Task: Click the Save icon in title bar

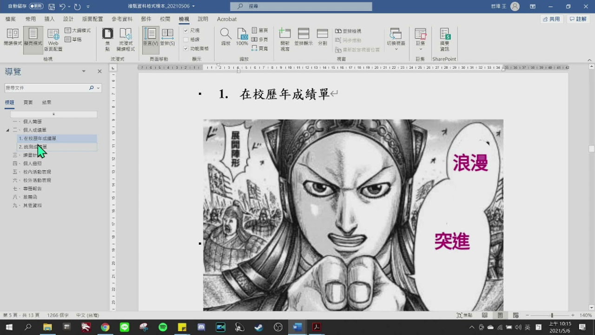Action: click(51, 7)
